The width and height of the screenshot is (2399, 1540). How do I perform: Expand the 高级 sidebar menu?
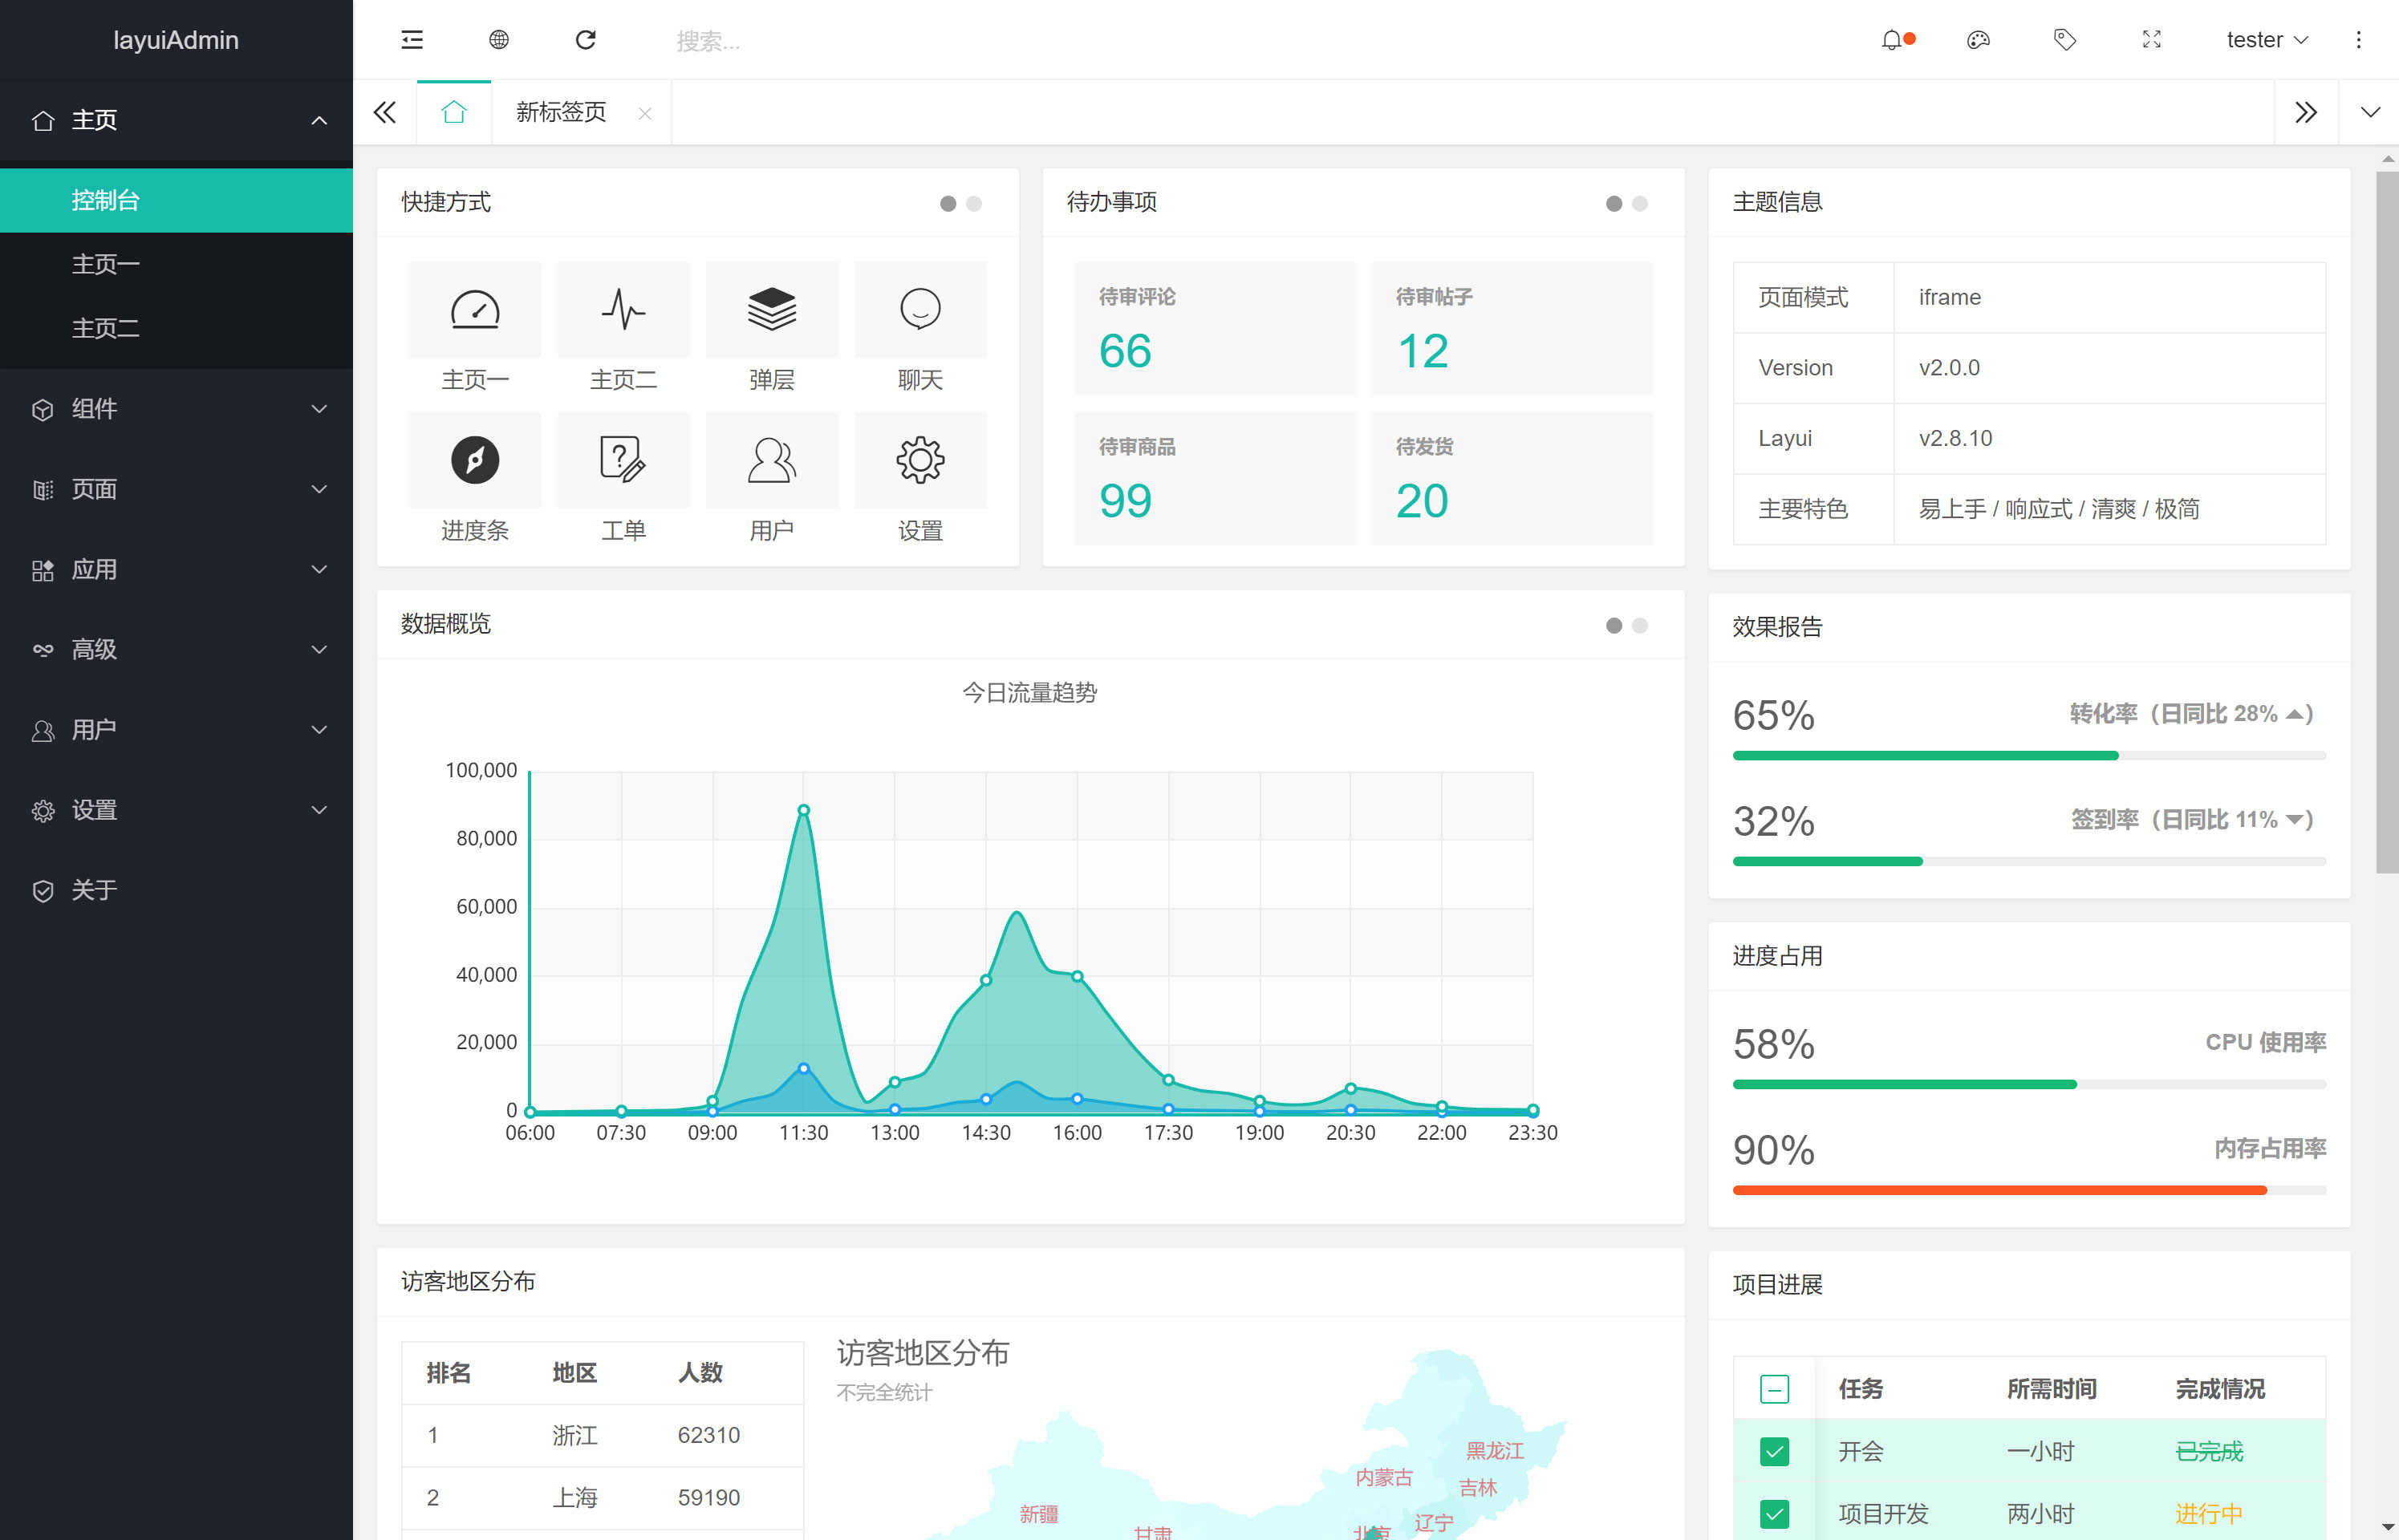click(176, 650)
